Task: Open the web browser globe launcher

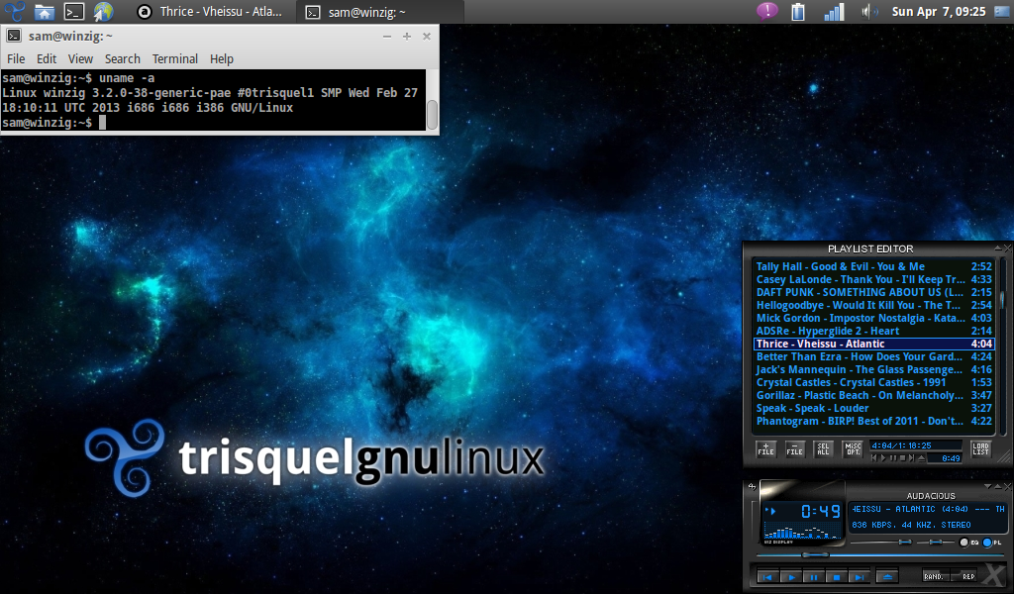Action: (x=103, y=12)
